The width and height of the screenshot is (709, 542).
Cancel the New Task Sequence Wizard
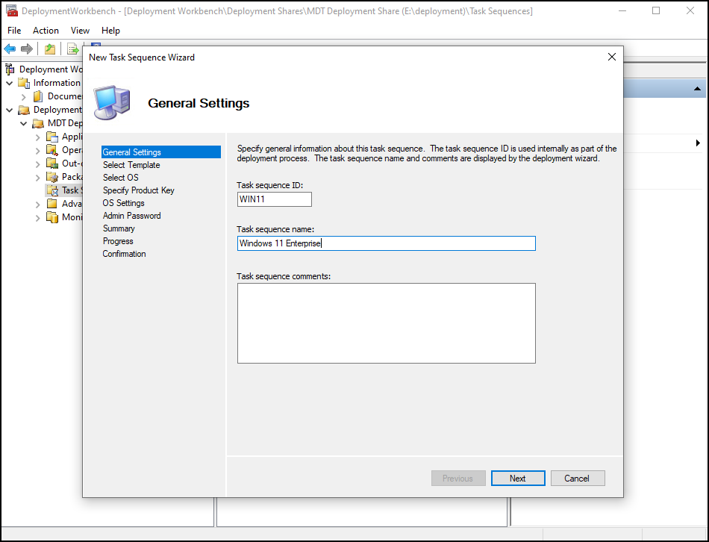coord(577,479)
